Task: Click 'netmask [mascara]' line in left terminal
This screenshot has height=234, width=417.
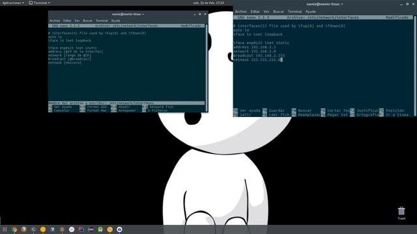Action: point(65,62)
